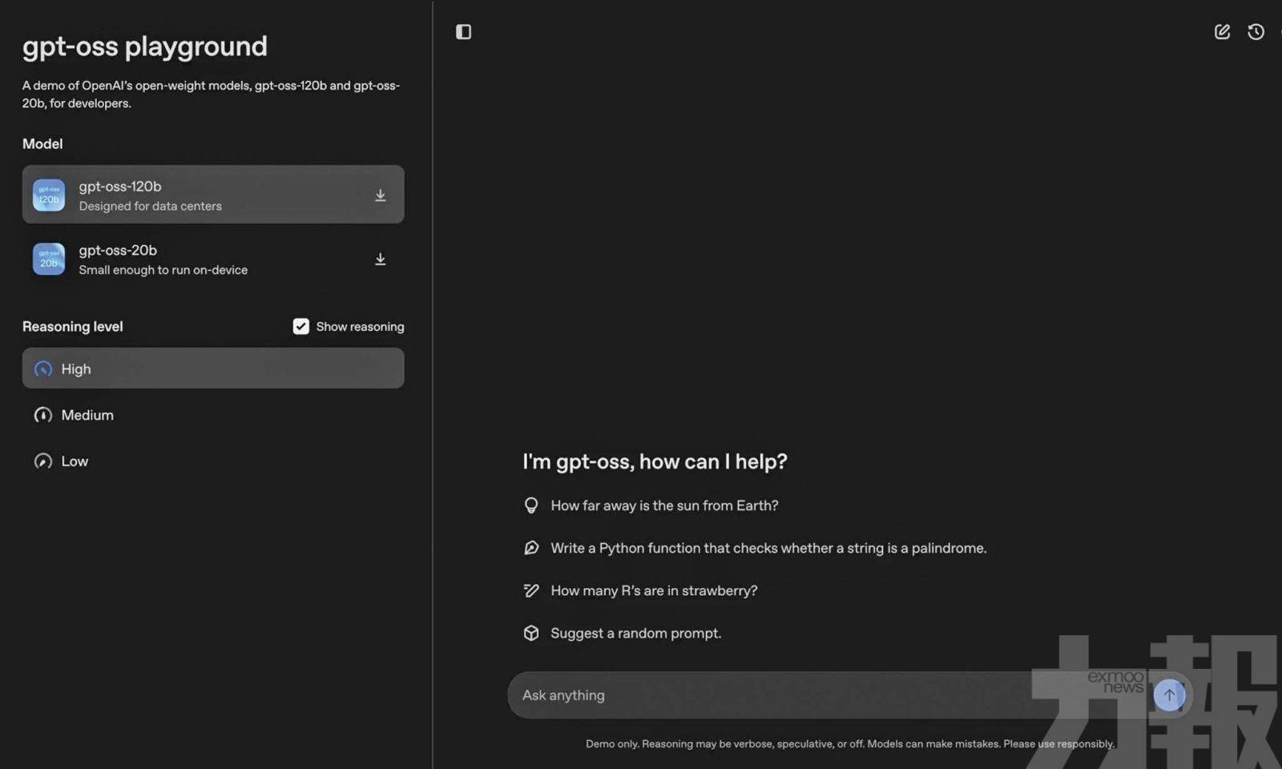Send the message with the arrow button

point(1169,695)
